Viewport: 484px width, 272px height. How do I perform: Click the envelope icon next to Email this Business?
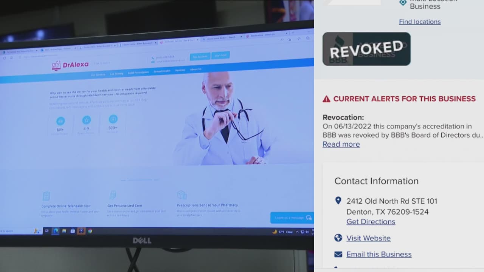(x=338, y=254)
